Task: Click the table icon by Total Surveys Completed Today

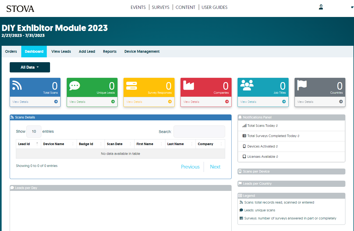Action: pos(244,136)
